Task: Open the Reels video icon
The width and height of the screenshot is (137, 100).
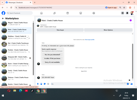Action: coord(68,13)
